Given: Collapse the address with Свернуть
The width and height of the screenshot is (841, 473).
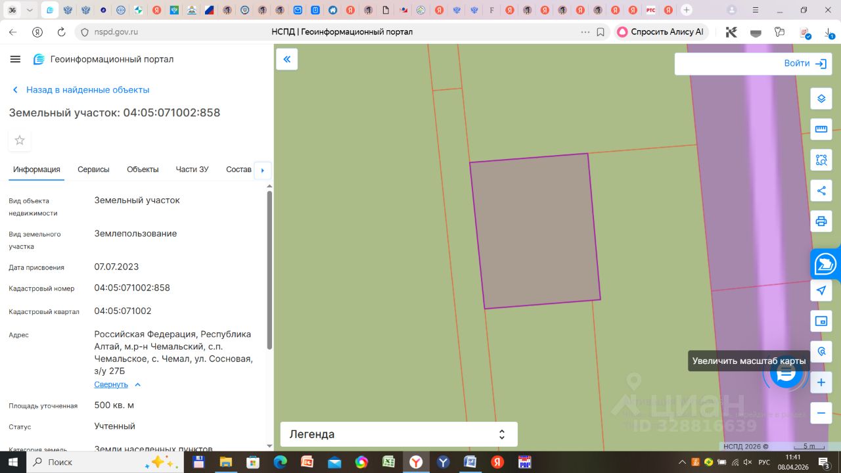Looking at the screenshot, I should [111, 384].
